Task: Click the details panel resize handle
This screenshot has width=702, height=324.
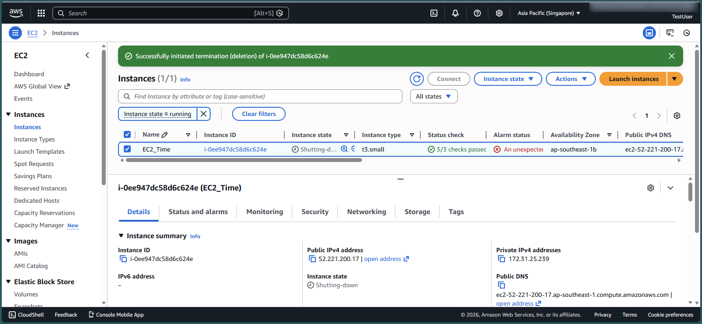Action: click(x=401, y=179)
